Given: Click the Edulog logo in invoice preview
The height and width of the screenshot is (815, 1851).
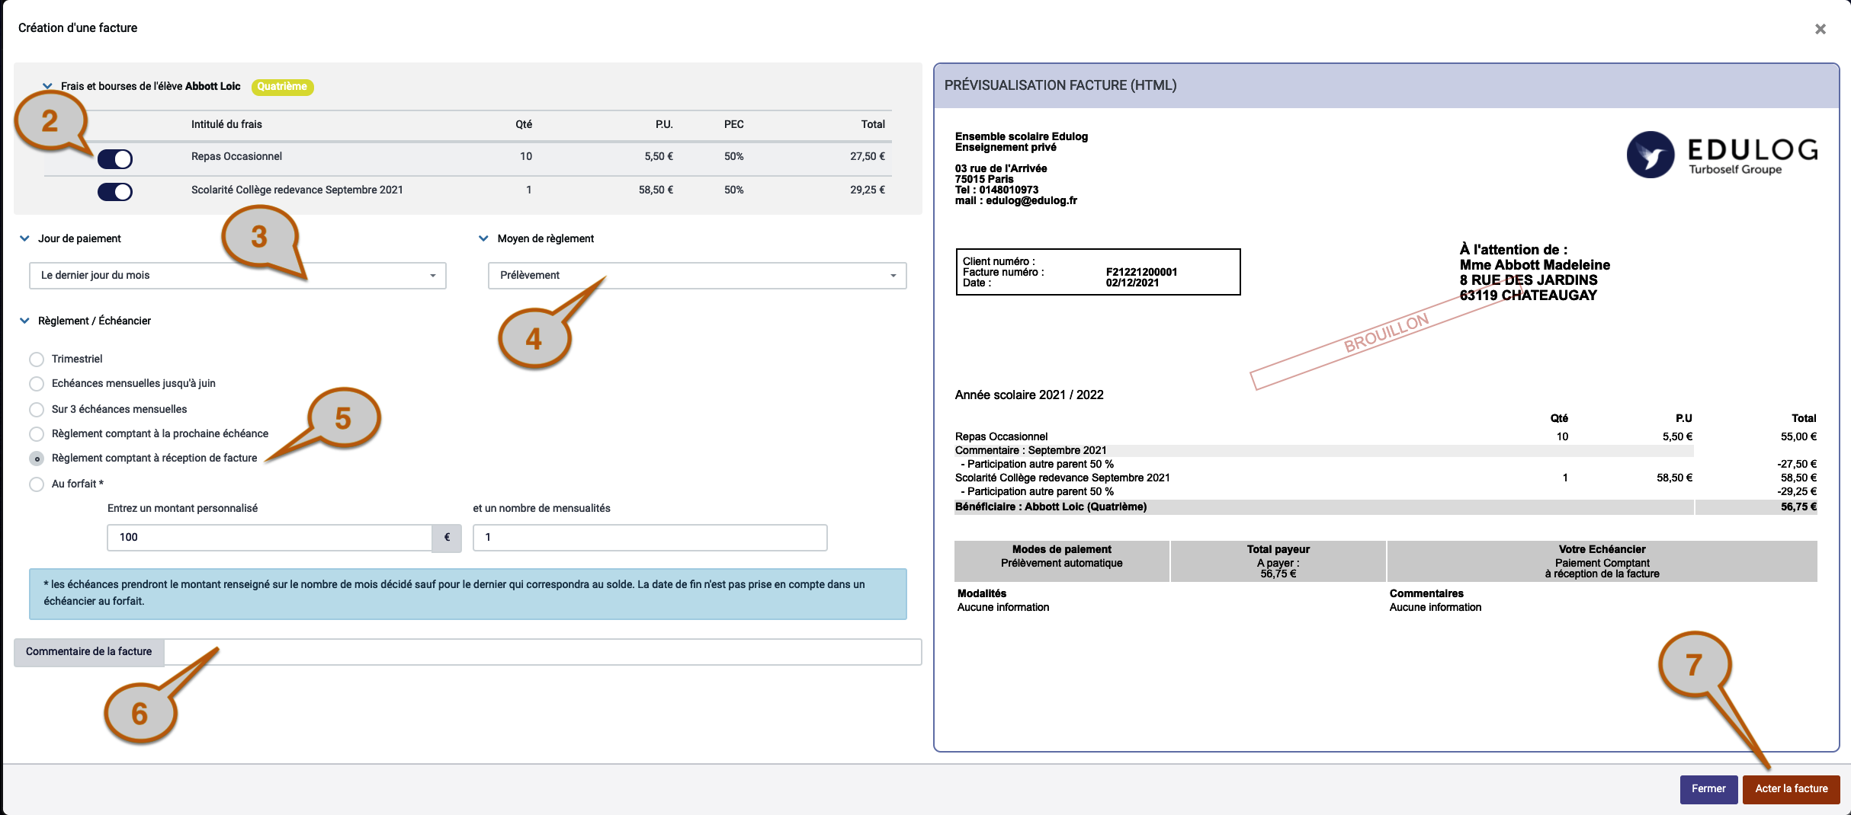Looking at the screenshot, I should (x=1722, y=155).
